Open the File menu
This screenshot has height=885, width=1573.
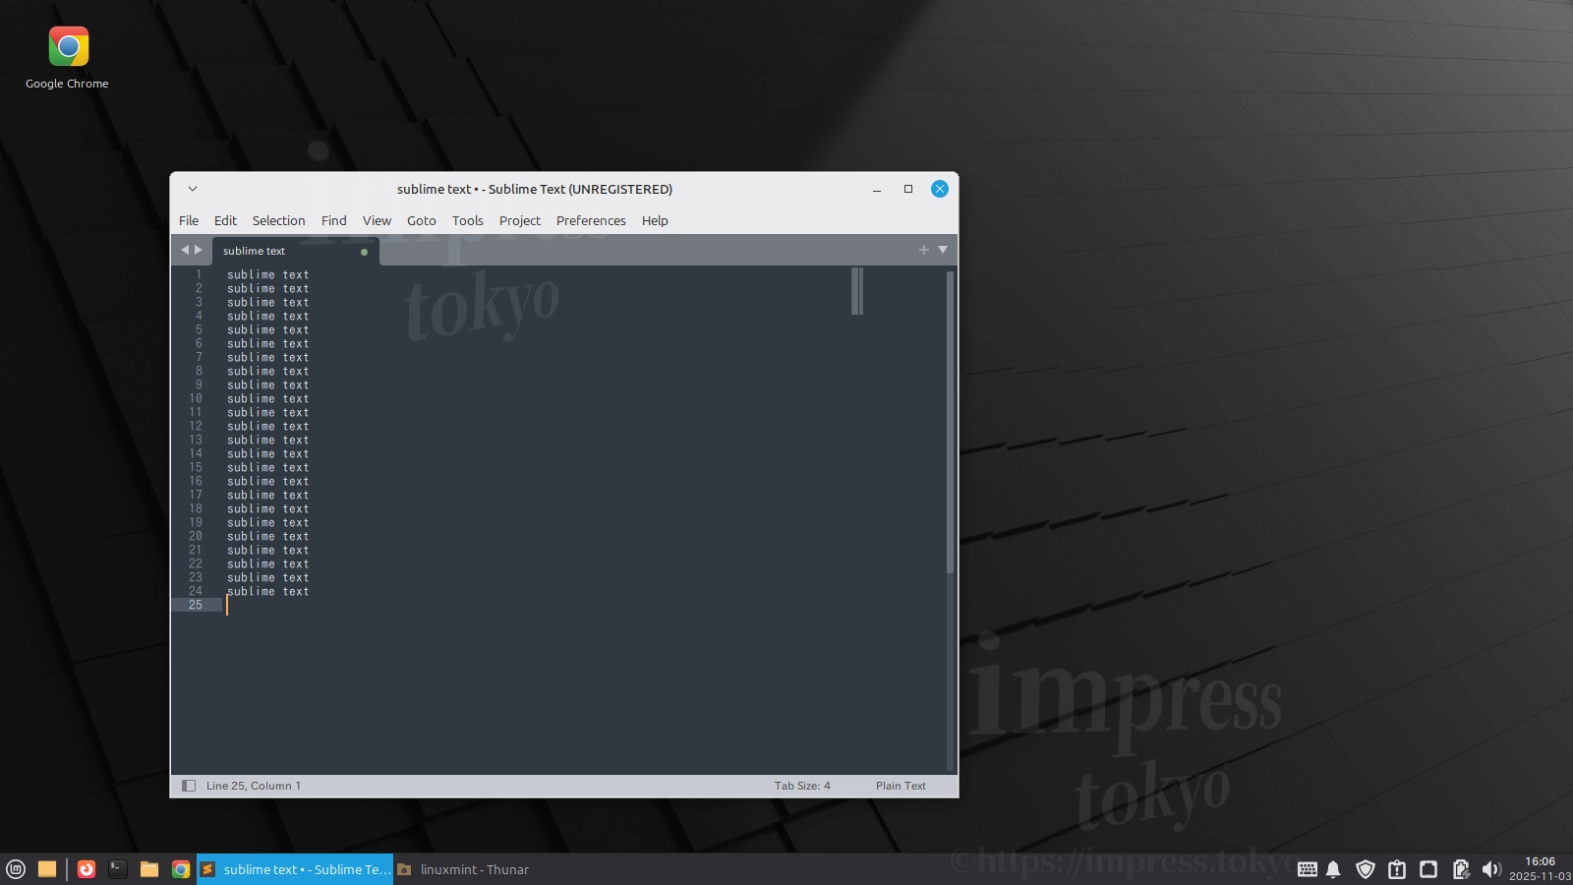point(189,220)
